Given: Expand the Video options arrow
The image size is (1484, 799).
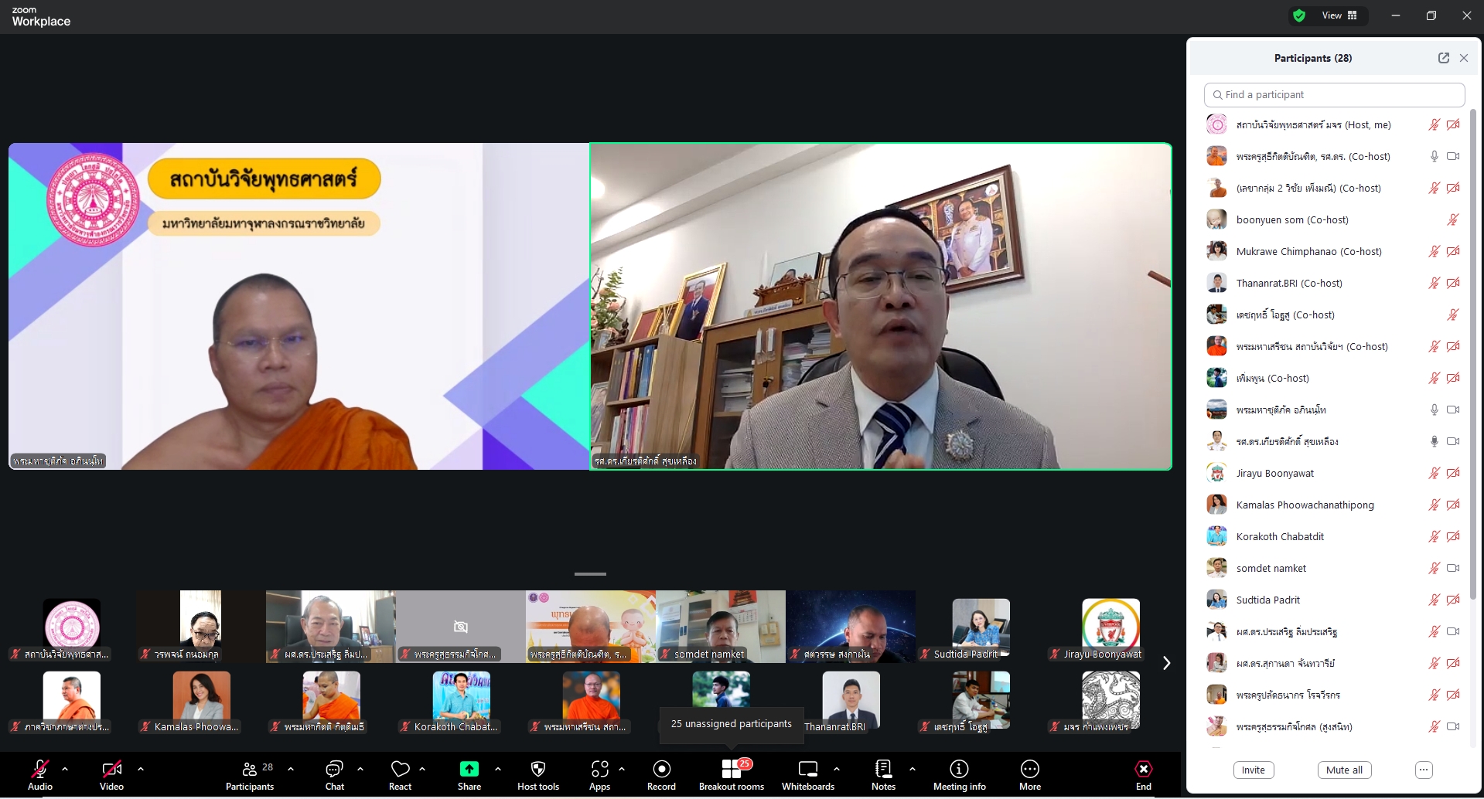Looking at the screenshot, I should point(141,769).
